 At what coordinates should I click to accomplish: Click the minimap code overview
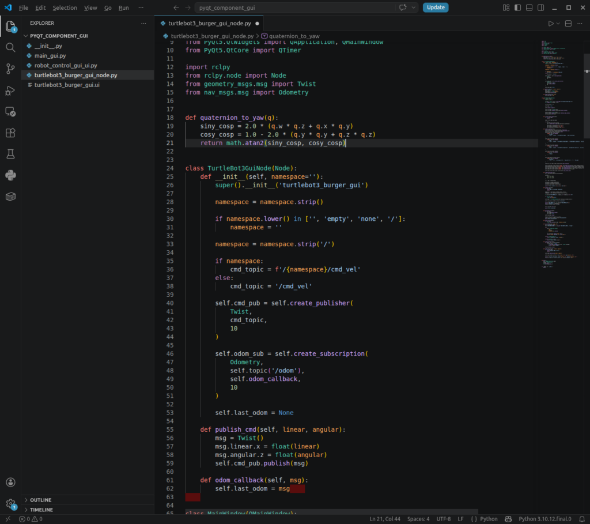coord(562,154)
